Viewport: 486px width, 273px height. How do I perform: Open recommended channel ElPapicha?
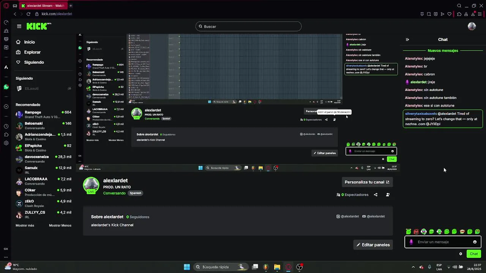[43, 148]
